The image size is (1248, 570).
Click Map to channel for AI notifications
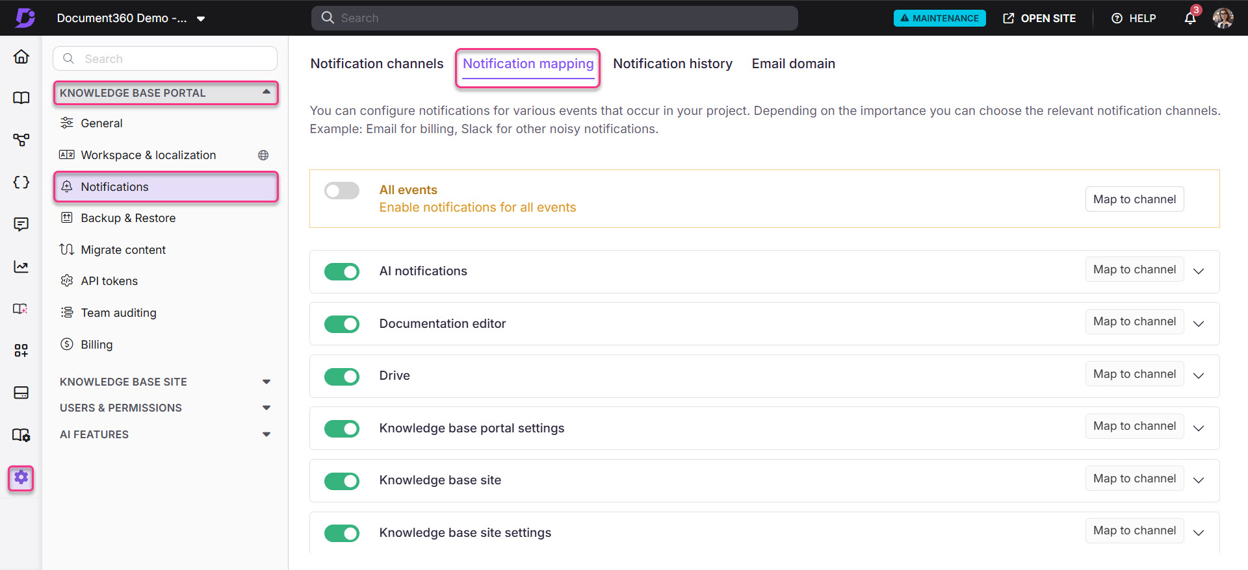point(1134,269)
